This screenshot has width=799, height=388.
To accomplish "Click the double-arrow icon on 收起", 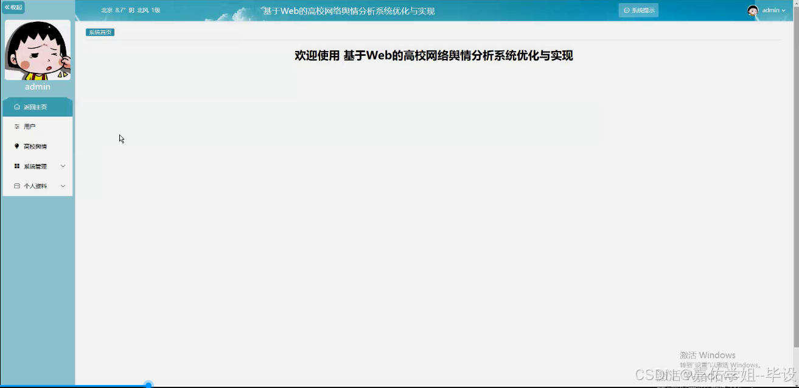I will coord(7,7).
